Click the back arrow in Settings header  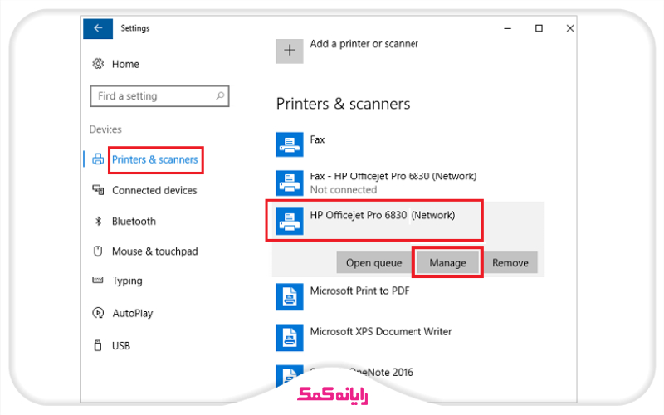[x=98, y=28]
